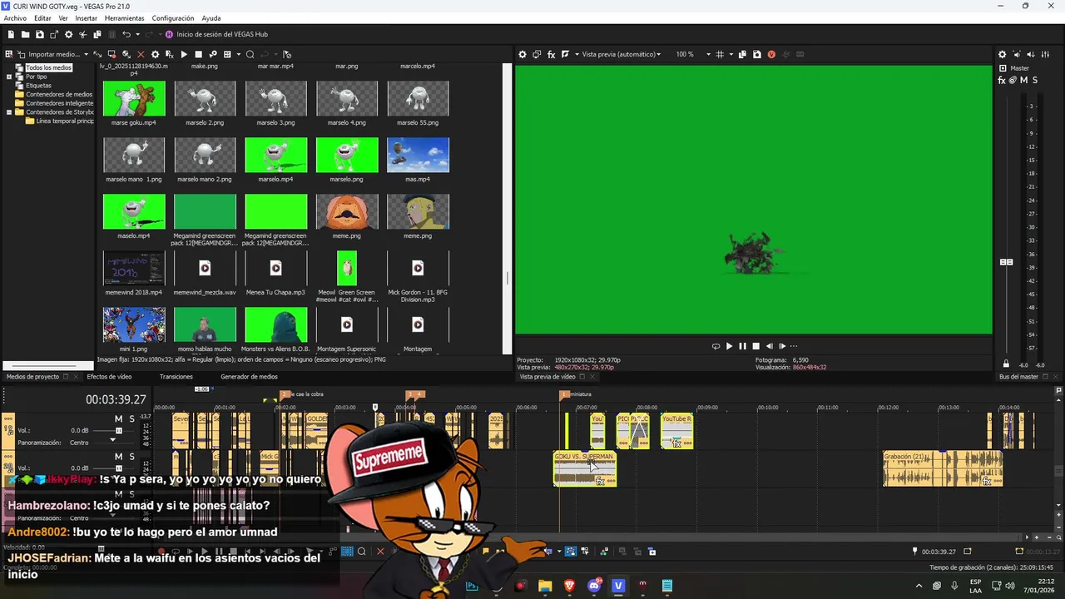Screen dimensions: 1065x599
Task: Click the Copy icon in main toolbar
Action: coord(97,34)
